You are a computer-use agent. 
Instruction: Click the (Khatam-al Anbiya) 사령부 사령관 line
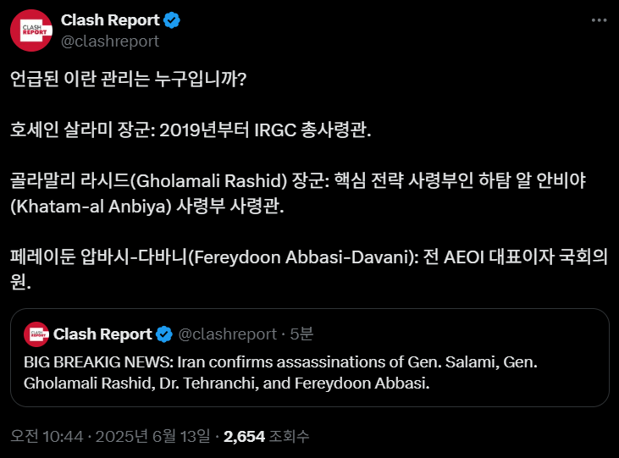click(x=147, y=206)
